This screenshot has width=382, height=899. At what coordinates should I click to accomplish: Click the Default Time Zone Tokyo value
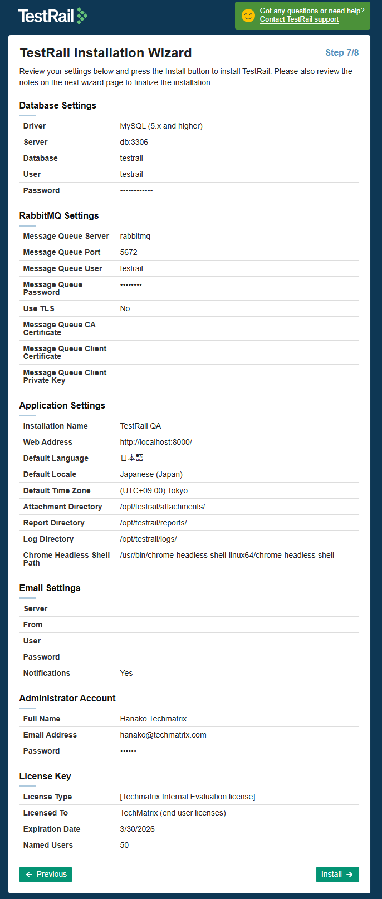click(154, 491)
